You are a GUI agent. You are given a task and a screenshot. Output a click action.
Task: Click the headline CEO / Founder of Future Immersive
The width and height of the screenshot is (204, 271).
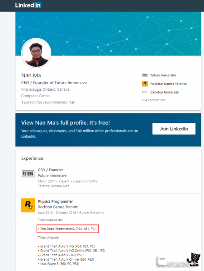(54, 83)
